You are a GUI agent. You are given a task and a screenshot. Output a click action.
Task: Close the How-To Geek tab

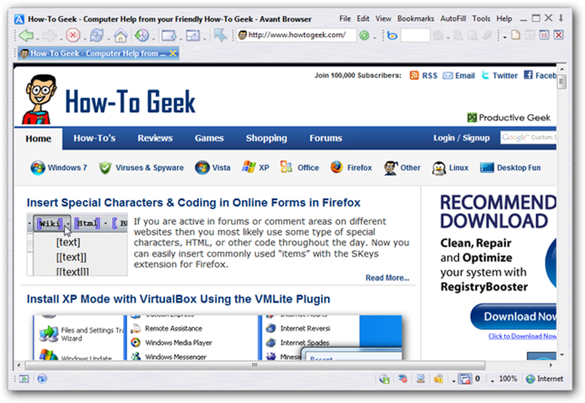(x=173, y=53)
